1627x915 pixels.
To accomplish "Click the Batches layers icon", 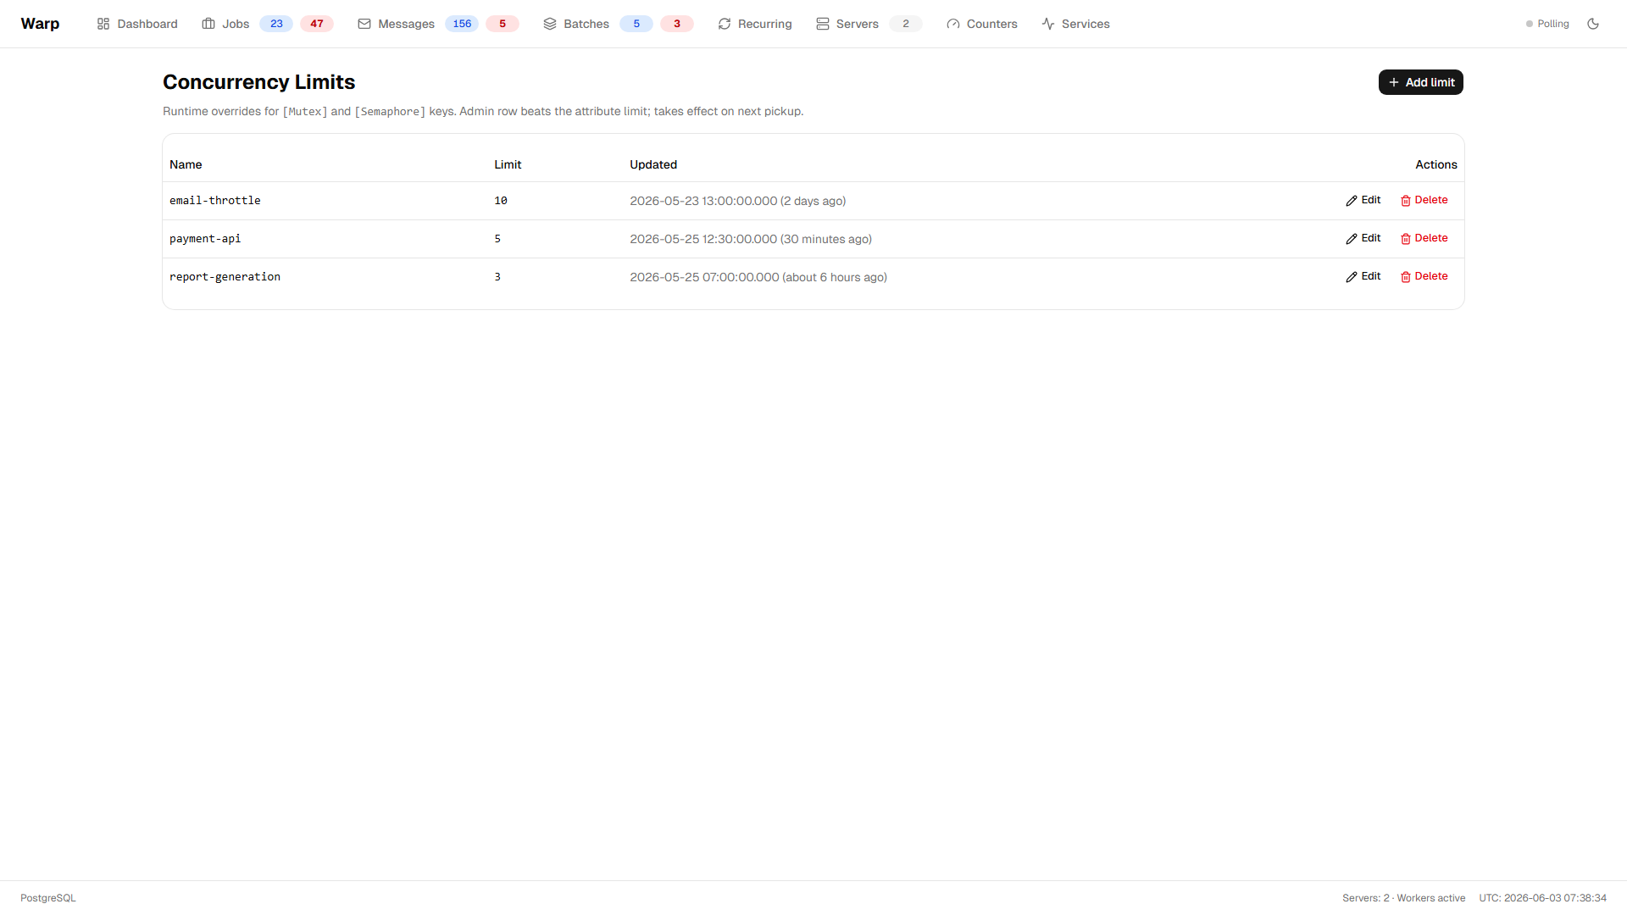I will click(x=550, y=24).
